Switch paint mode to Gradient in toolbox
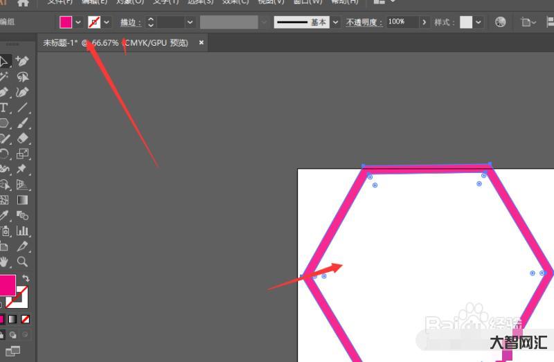 tap(12, 320)
